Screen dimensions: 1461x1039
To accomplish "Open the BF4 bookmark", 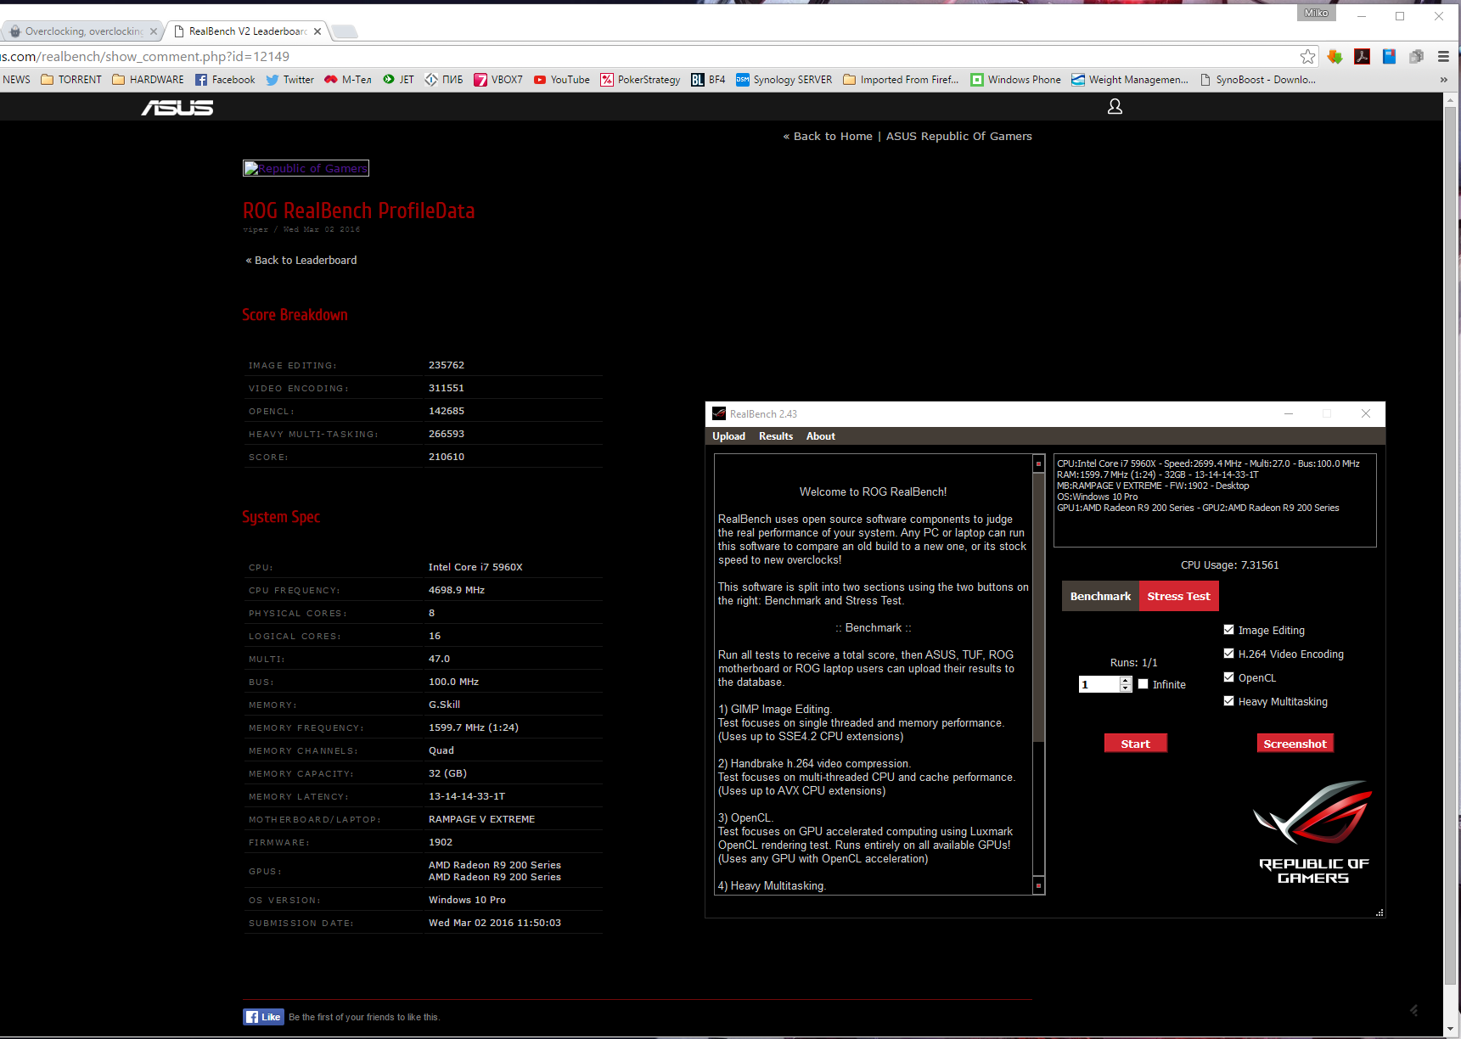I will click(708, 80).
